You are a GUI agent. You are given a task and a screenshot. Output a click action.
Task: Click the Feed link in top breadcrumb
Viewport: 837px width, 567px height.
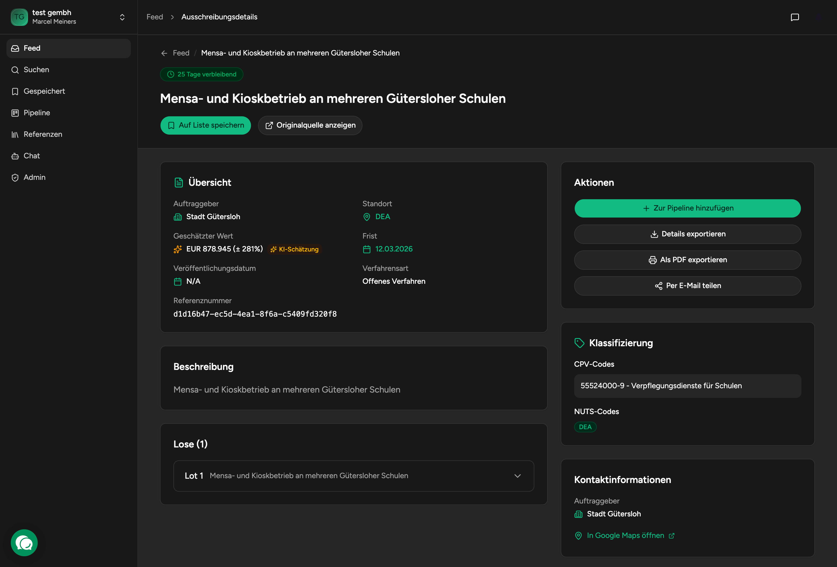point(155,17)
